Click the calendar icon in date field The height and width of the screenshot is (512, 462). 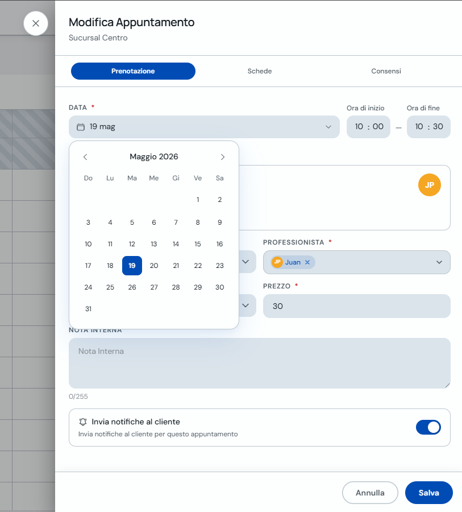pos(81,127)
